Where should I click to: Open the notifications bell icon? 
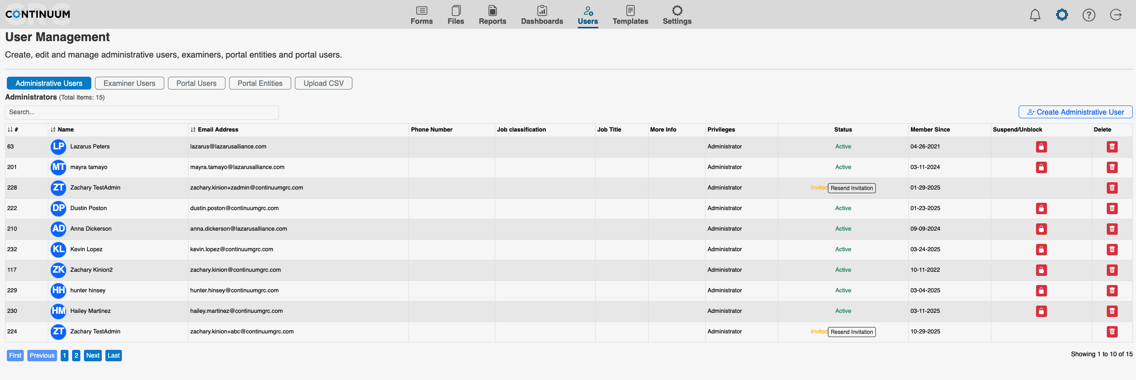pos(1035,15)
